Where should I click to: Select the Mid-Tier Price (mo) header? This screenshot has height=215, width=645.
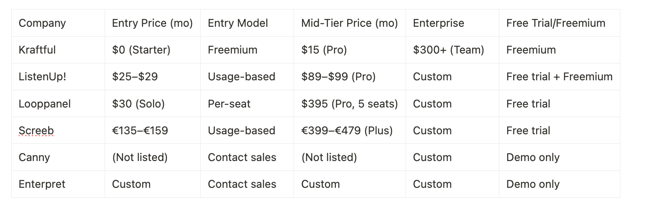(x=349, y=23)
